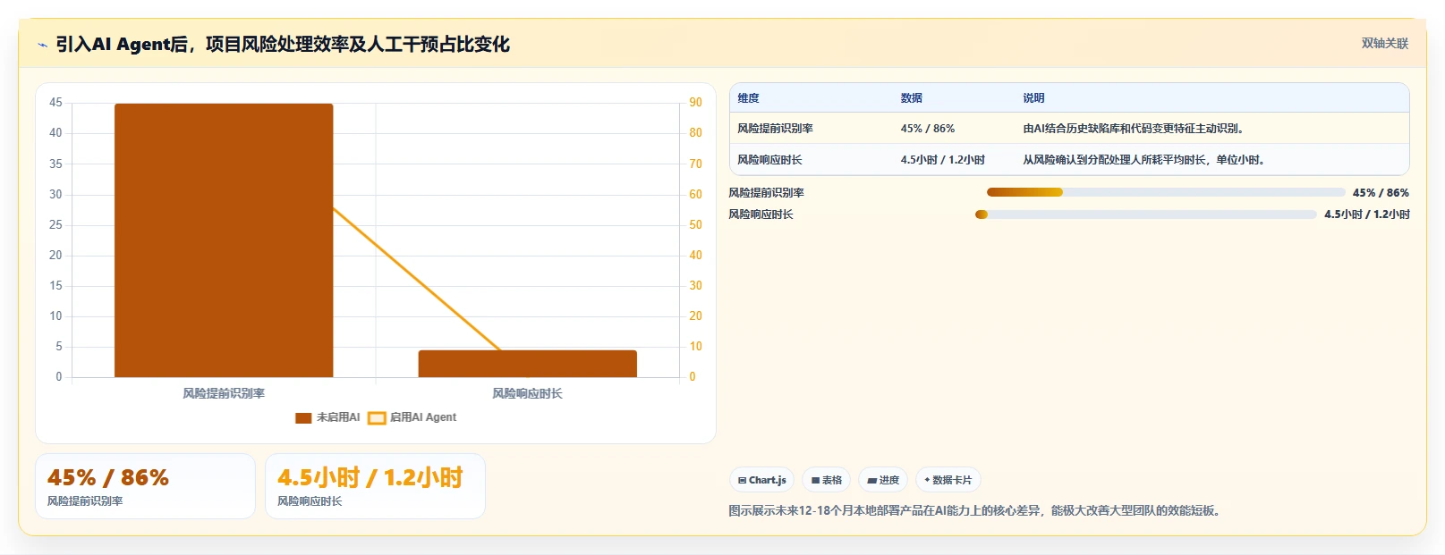Image resolution: width=1445 pixels, height=555 pixels.
Task: Click the 维度 column header
Action: coord(749,98)
